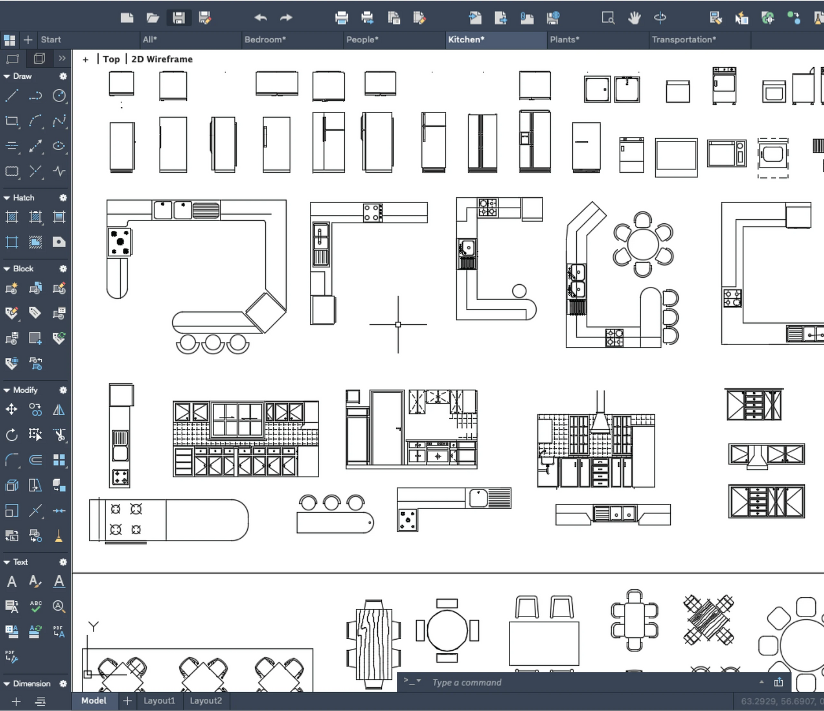824x711 pixels.
Task: Switch to Layout1 tab
Action: (159, 701)
